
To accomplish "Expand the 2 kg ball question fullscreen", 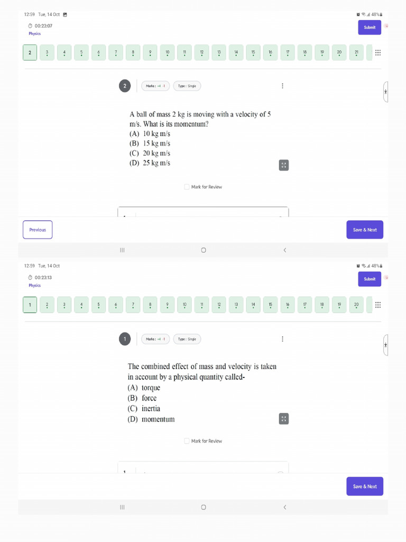I will coord(284,165).
